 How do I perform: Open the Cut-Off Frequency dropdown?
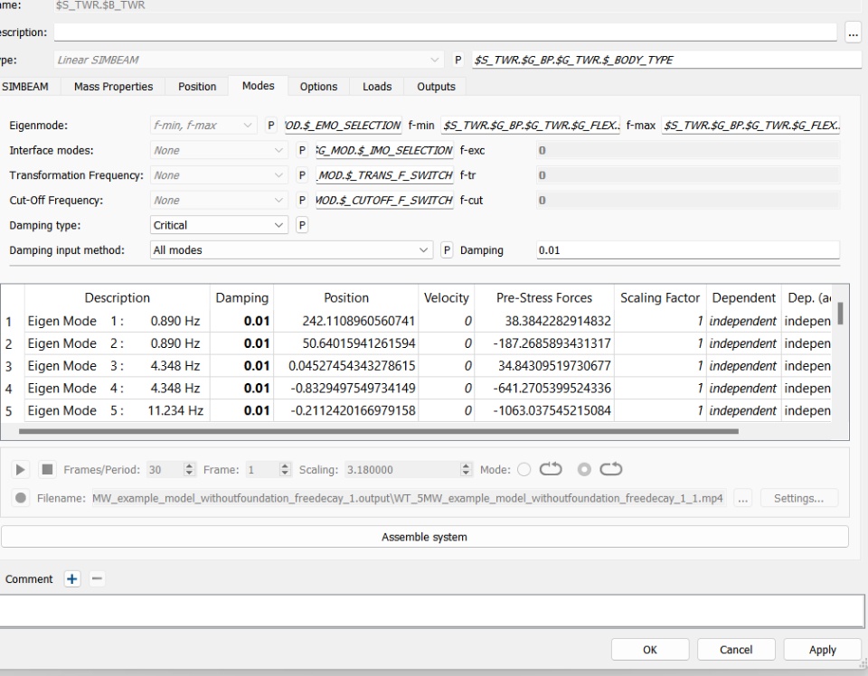click(219, 201)
